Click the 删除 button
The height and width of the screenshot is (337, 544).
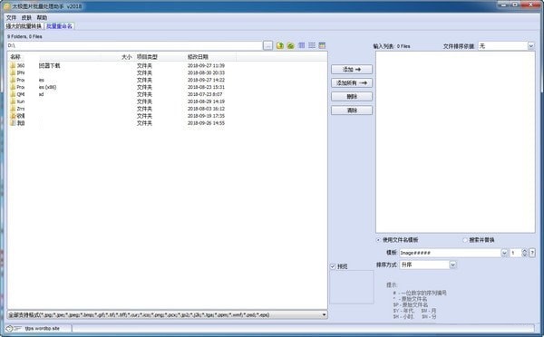[352, 96]
